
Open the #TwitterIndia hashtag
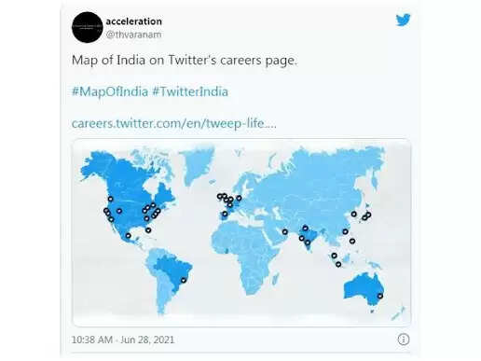(x=190, y=91)
